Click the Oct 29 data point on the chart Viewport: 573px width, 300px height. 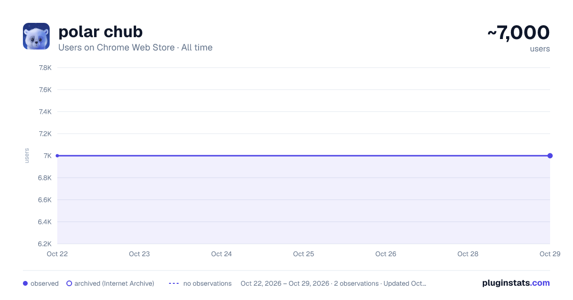pos(550,156)
